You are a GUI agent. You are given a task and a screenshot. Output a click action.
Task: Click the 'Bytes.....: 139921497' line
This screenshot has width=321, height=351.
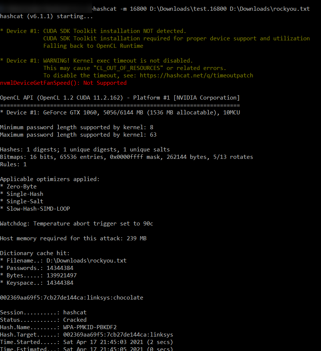click(x=38, y=275)
